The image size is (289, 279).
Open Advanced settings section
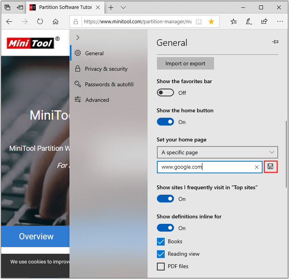109,100
